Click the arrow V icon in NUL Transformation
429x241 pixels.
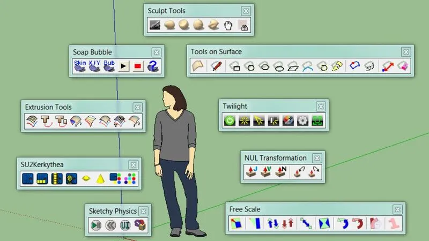click(266, 172)
